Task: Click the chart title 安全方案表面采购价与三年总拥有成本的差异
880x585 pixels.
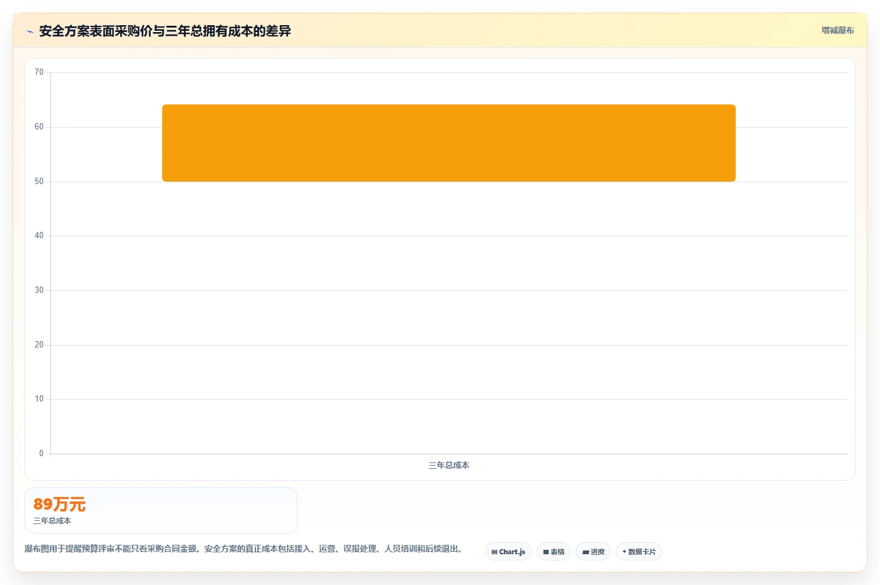Action: point(165,31)
